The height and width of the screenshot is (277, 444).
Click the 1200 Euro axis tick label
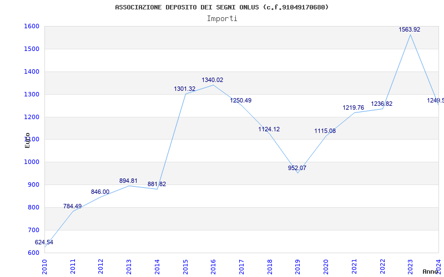[32, 117]
